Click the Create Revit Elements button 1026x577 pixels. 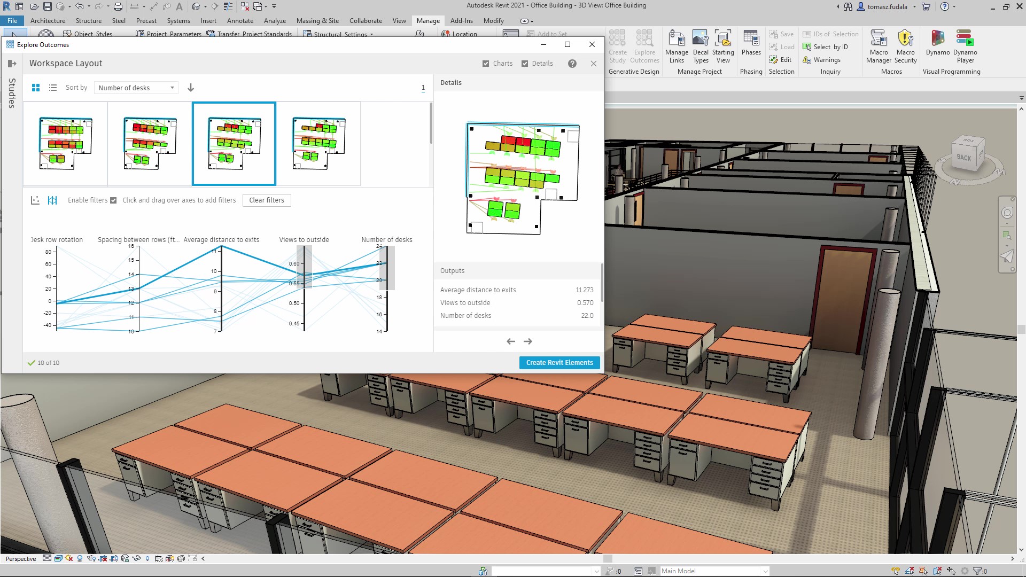coord(559,362)
